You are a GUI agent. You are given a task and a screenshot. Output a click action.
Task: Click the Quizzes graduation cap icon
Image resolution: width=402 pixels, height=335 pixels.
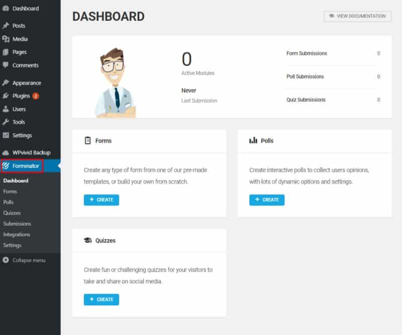tap(87, 240)
